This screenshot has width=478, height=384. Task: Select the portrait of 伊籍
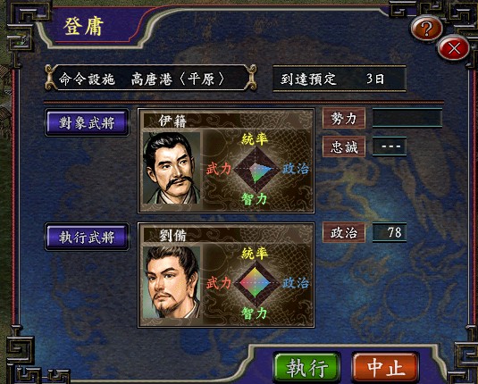[x=172, y=168]
